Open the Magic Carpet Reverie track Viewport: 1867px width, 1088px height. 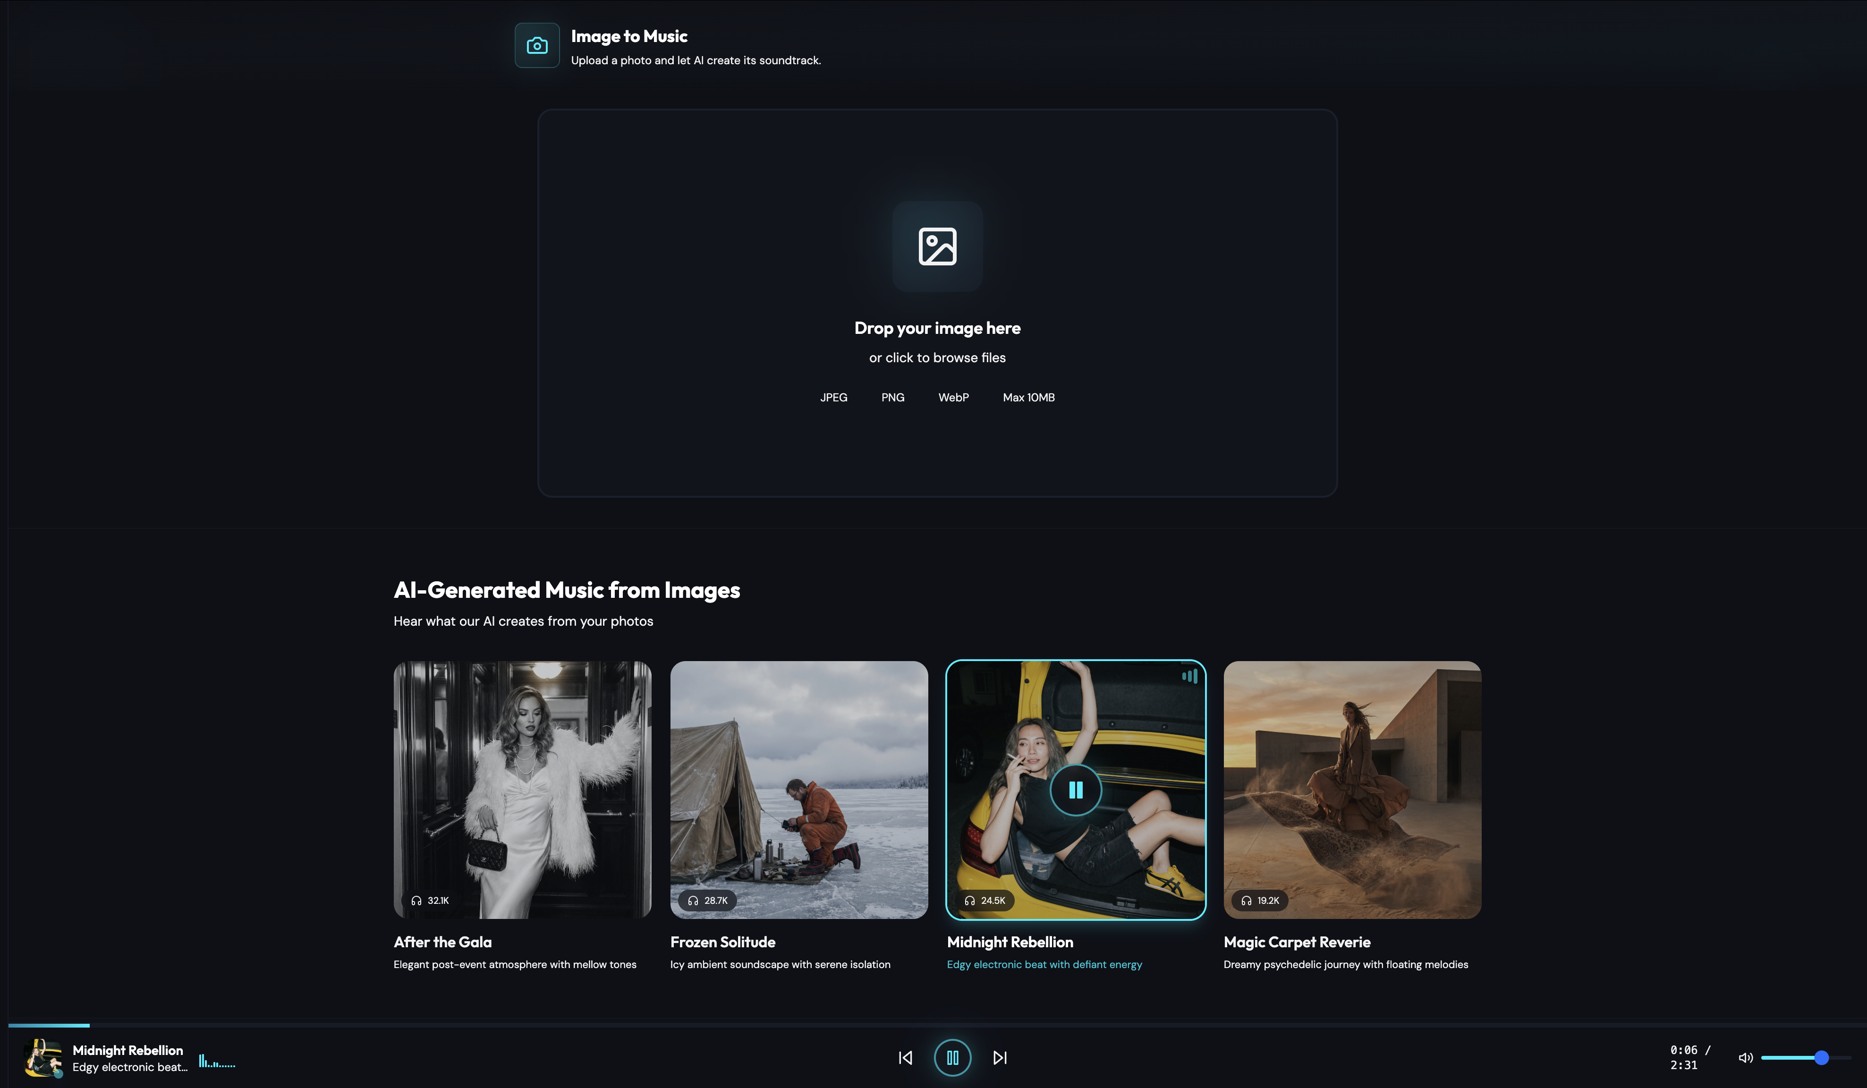(1352, 790)
